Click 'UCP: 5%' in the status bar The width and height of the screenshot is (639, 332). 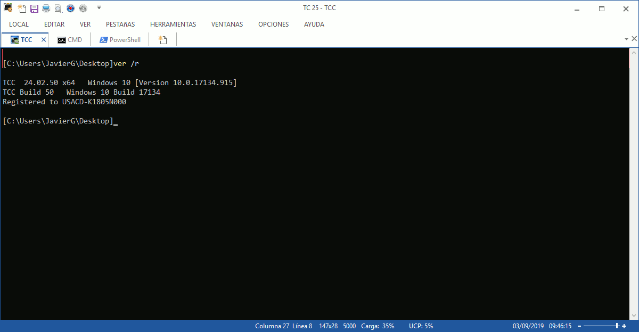pos(421,326)
